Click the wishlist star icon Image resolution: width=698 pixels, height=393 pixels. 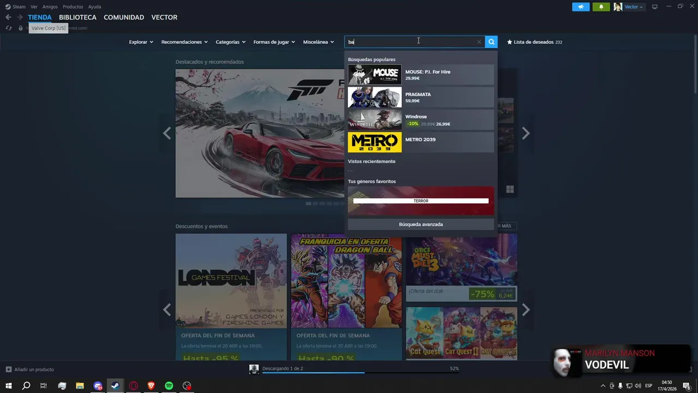510,42
